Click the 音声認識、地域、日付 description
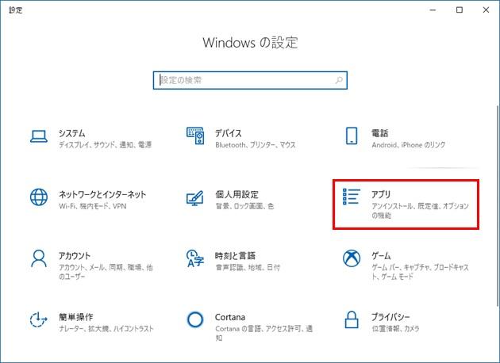 (248, 267)
